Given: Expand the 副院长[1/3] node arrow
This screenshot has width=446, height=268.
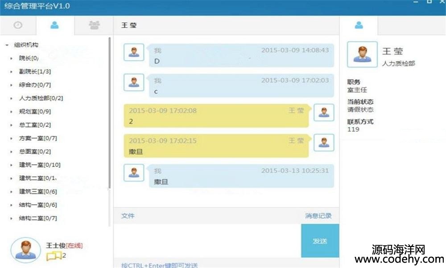Looking at the screenshot, I should click(12, 72).
